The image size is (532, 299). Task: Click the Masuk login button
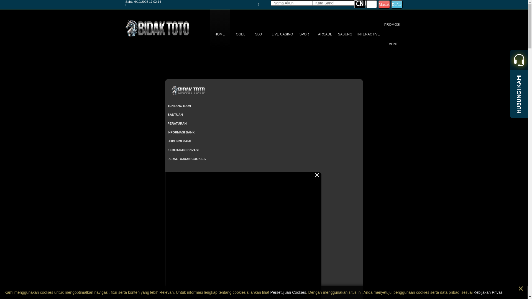click(384, 4)
